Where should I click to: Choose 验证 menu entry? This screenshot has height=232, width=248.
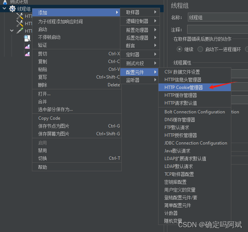[x=76, y=45]
